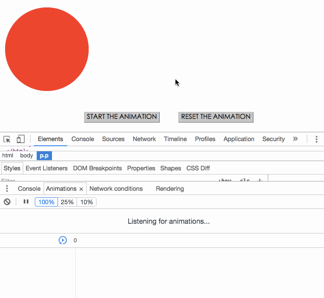324x298 pixels.
Task: Switch to the drawer Console tab
Action: (x=29, y=188)
